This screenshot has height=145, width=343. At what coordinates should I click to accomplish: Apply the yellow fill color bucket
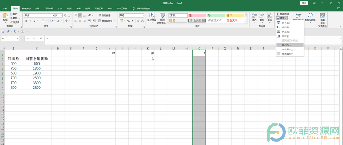51,21
